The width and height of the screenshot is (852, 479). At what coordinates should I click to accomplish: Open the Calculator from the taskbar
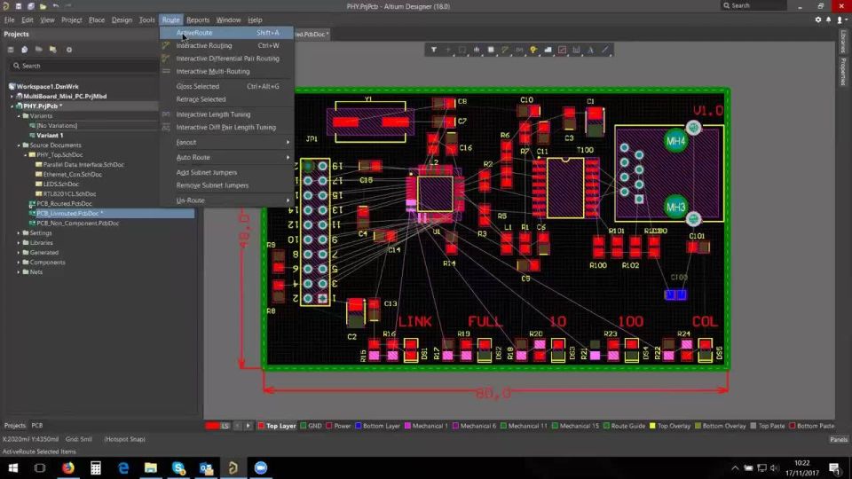pyautogui.click(x=96, y=467)
